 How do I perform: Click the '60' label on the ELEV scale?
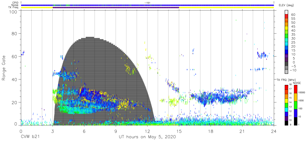click(293, 15)
